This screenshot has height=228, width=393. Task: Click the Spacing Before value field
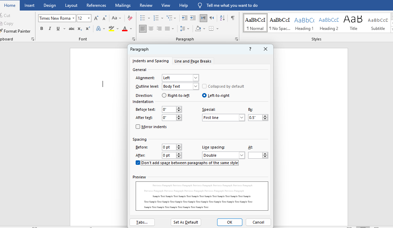[x=169, y=147]
